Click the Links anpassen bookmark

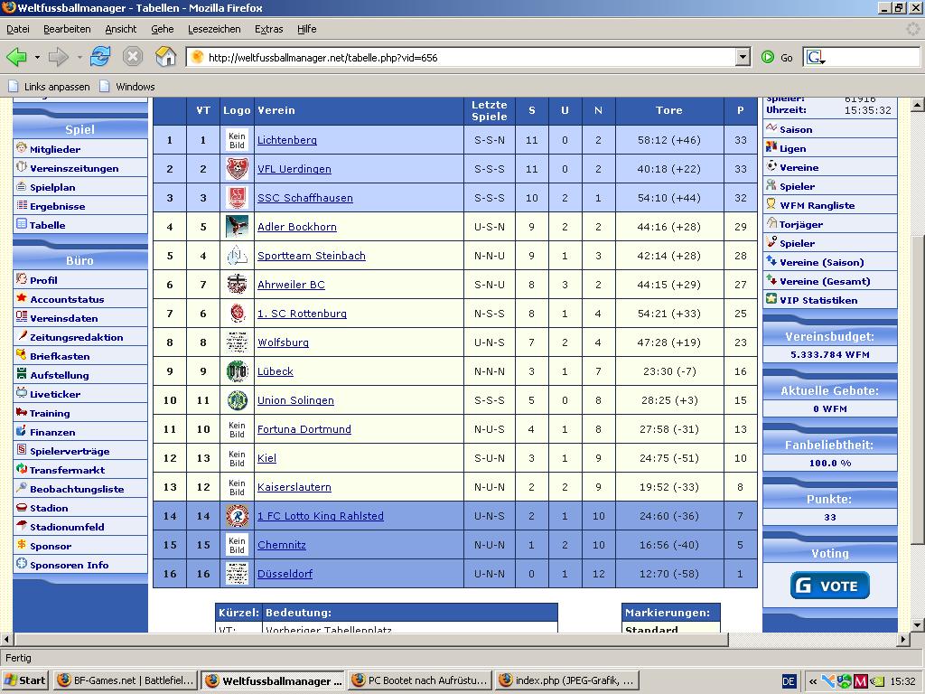click(49, 87)
